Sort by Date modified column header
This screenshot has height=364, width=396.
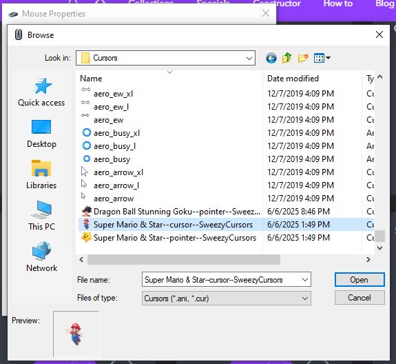point(293,79)
